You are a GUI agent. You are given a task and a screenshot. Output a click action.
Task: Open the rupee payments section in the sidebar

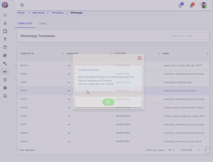point(5,39)
